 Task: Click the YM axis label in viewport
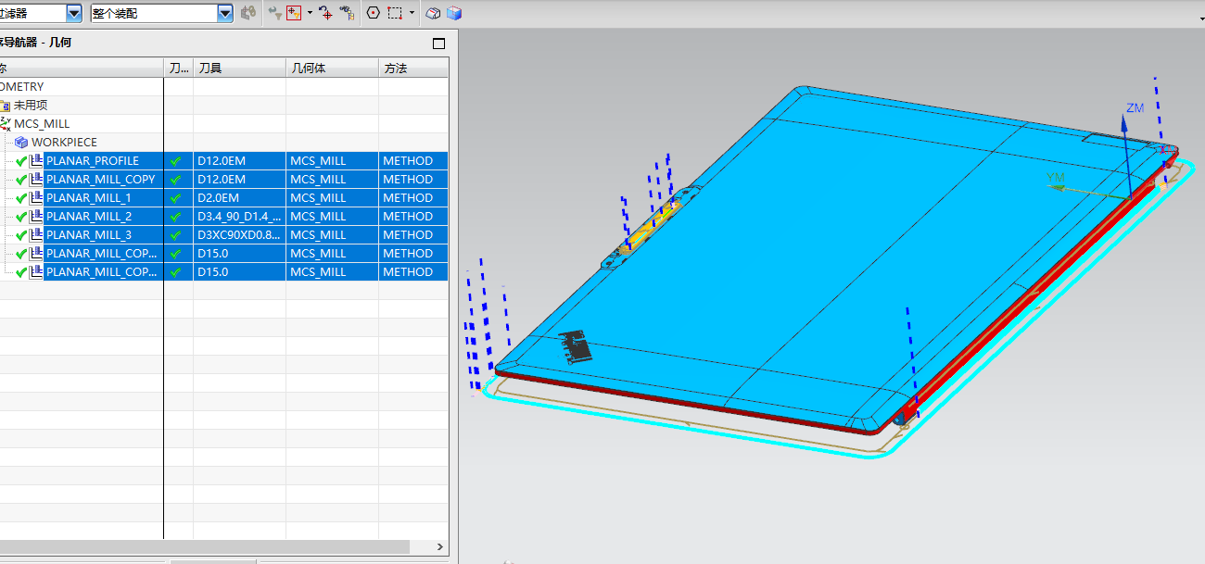point(1056,176)
